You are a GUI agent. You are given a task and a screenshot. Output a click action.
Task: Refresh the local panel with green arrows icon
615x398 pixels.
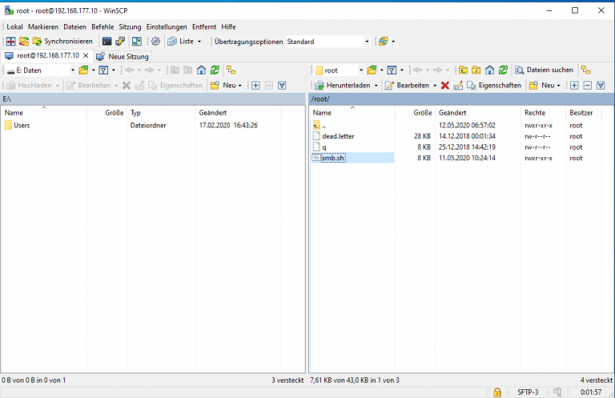click(x=215, y=70)
